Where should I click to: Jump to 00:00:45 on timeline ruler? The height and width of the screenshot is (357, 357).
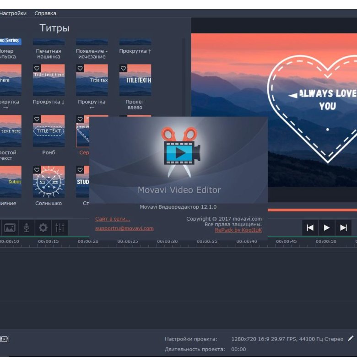286,241
